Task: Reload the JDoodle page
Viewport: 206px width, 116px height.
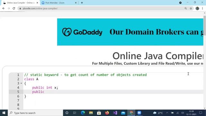Action: pyautogui.click(x=14, y=8)
